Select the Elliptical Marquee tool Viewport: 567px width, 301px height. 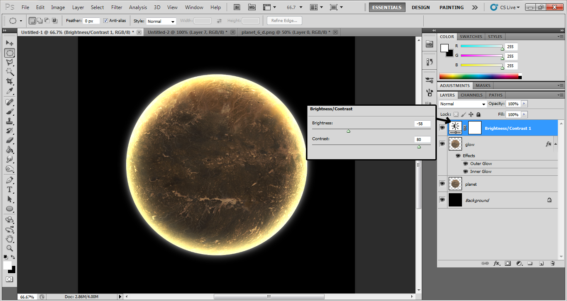[10, 53]
